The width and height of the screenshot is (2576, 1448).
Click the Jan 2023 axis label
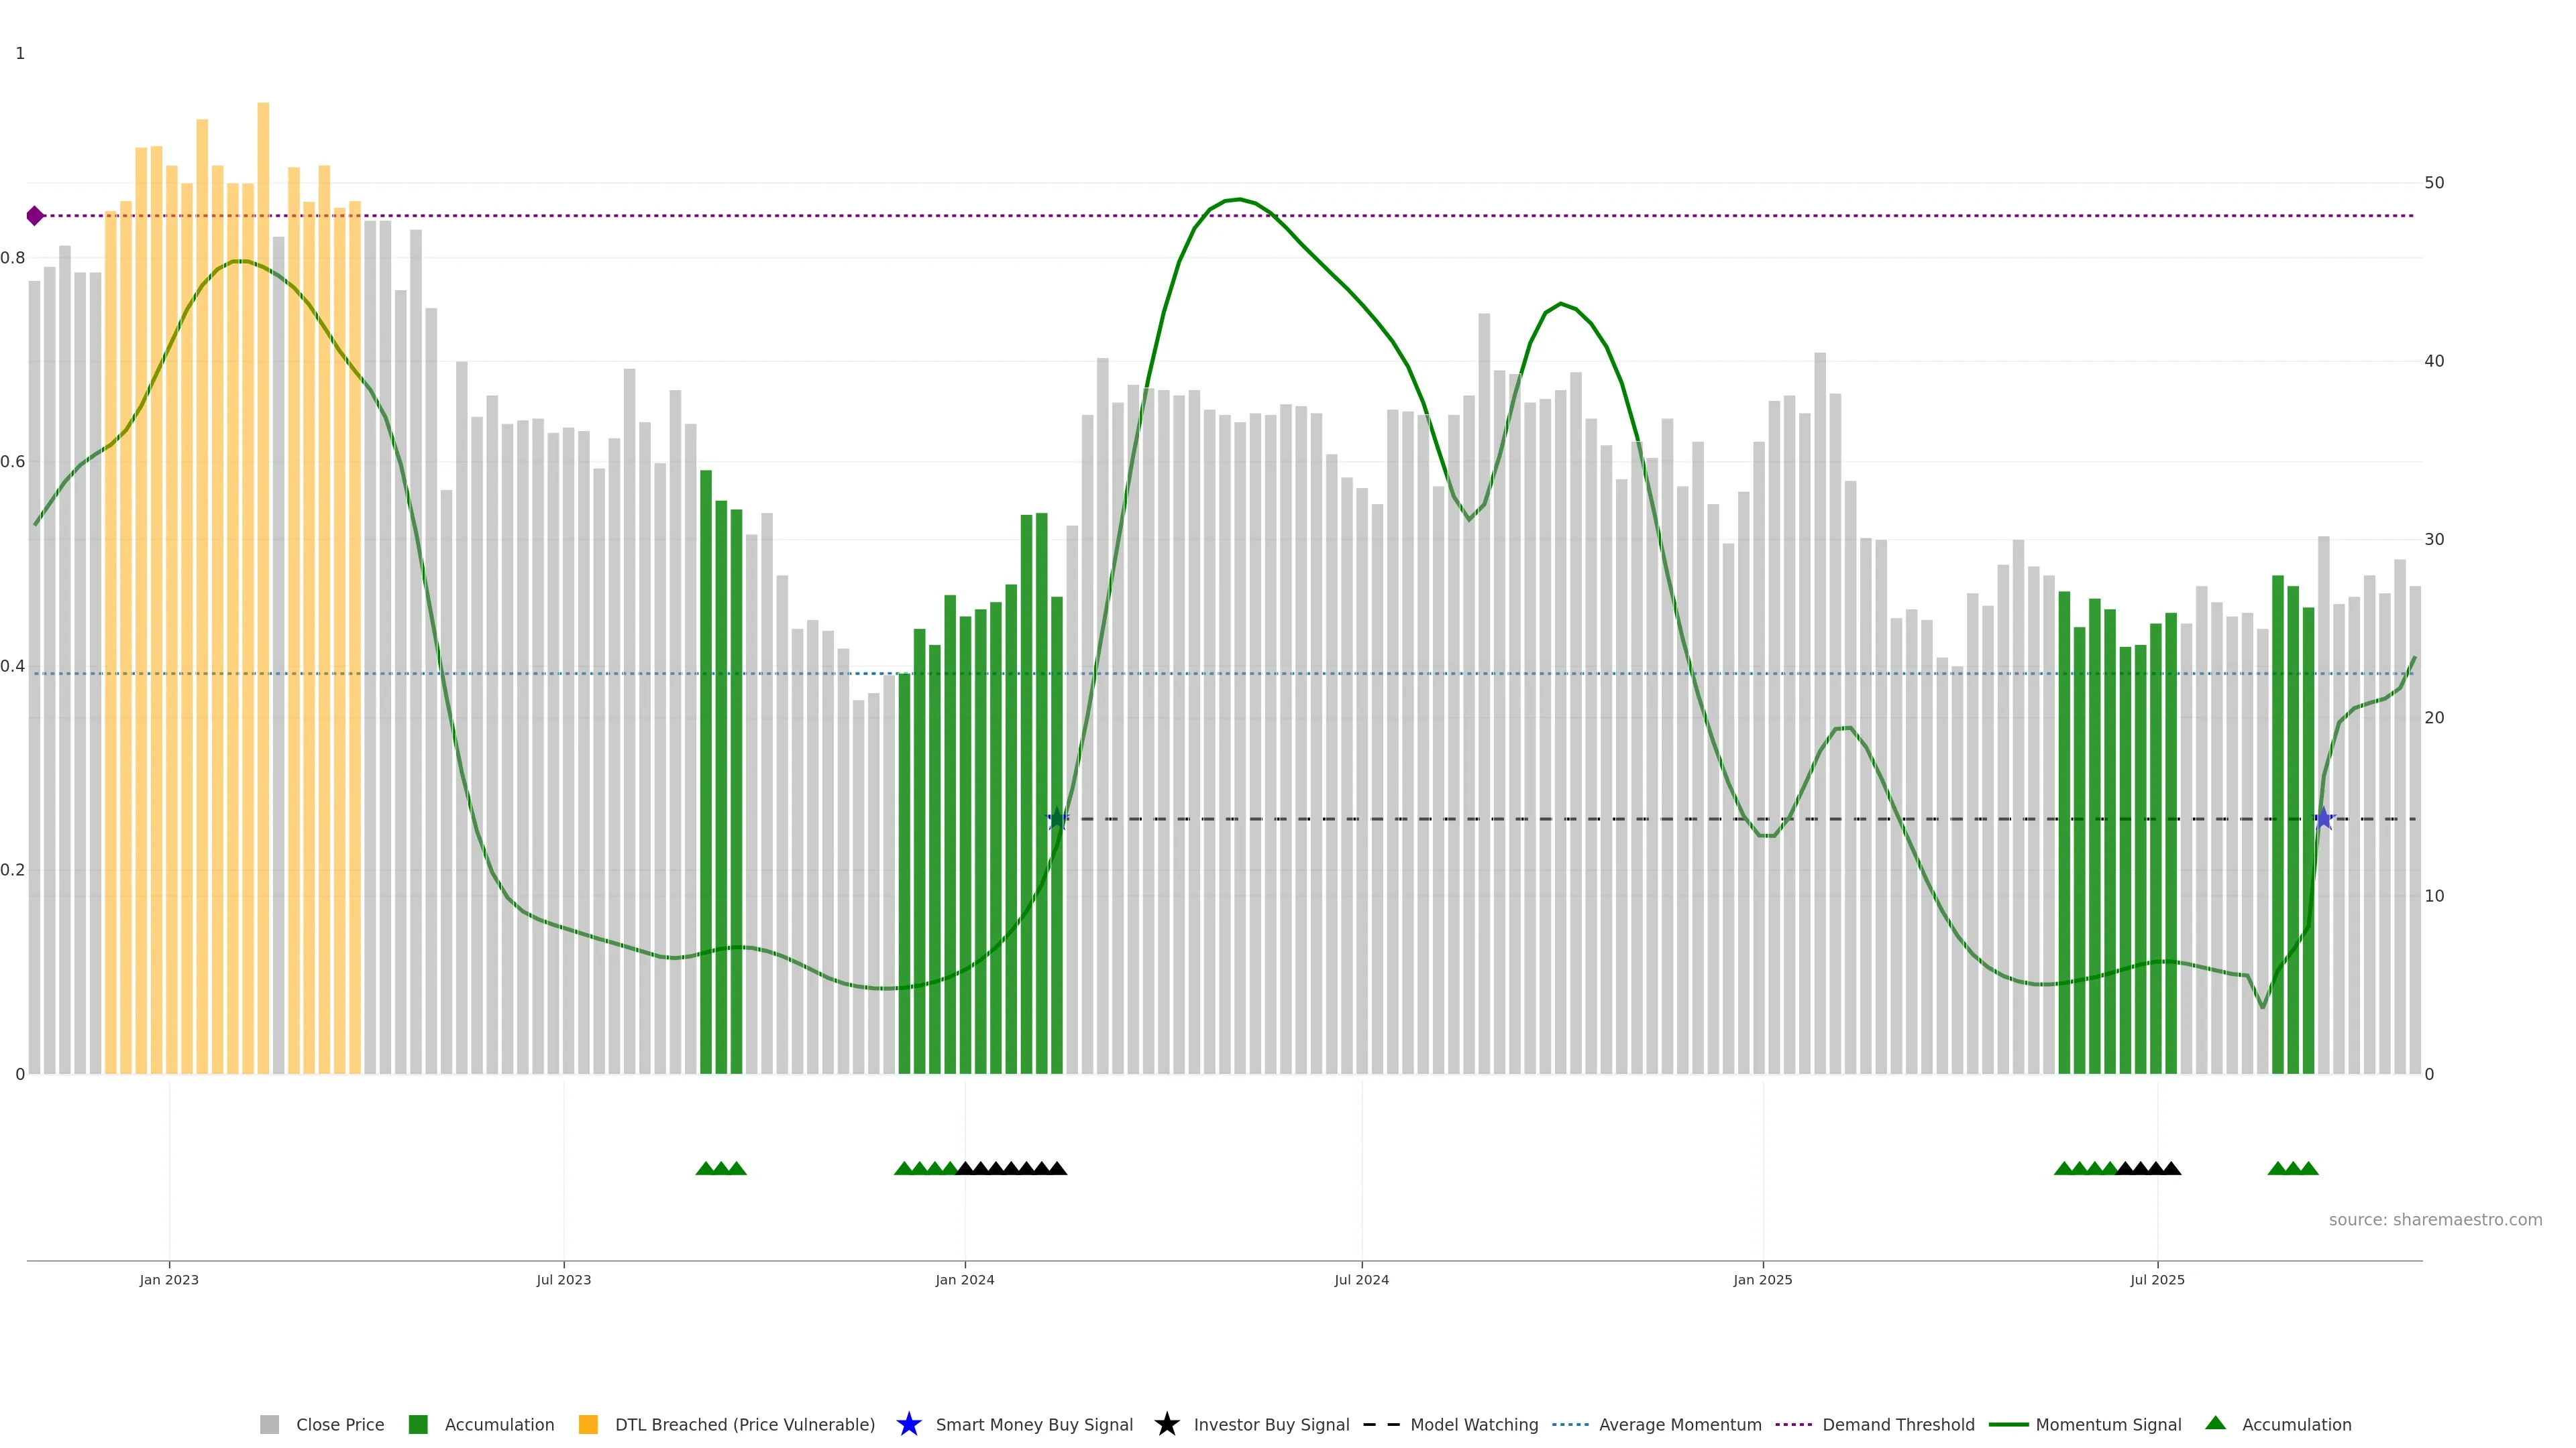click(x=169, y=1279)
